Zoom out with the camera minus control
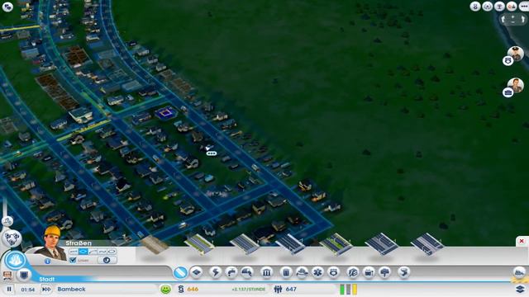 512,21
